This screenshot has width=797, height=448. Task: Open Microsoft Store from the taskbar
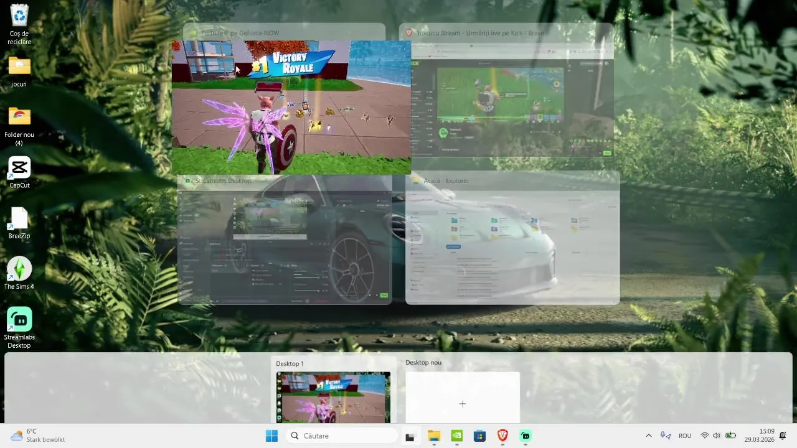(479, 436)
